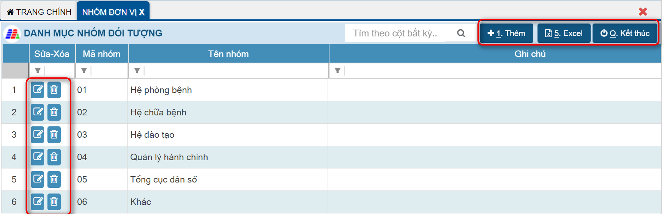Sort by the Tên nhóm column header
The height and width of the screenshot is (214, 662).
point(228,54)
